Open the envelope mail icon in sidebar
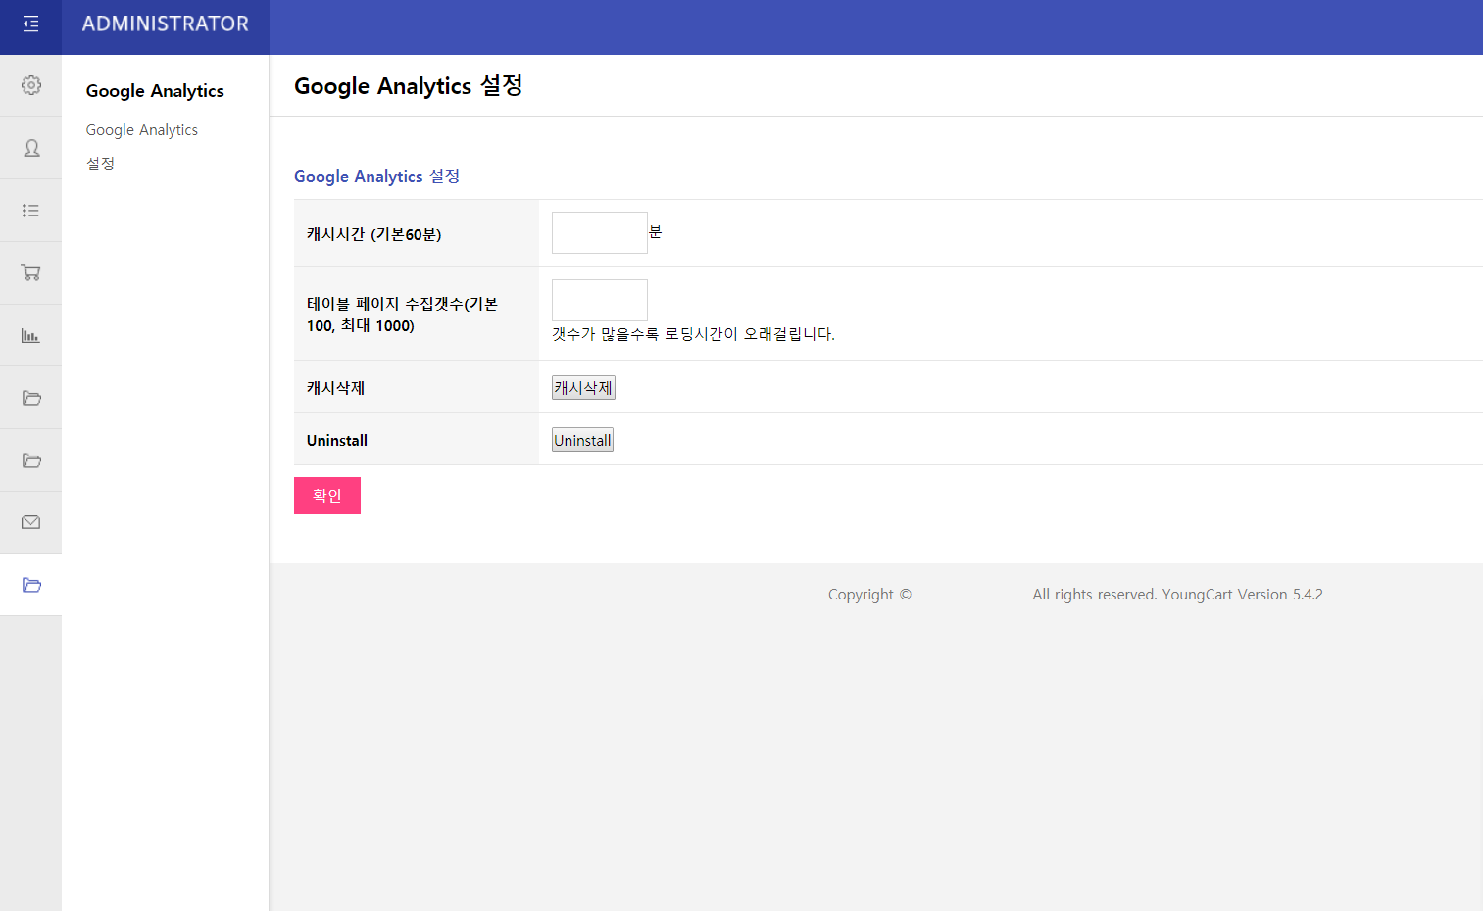This screenshot has height=911, width=1483. pyautogui.click(x=31, y=522)
